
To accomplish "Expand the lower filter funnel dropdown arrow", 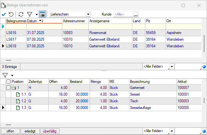I will 12,76.
